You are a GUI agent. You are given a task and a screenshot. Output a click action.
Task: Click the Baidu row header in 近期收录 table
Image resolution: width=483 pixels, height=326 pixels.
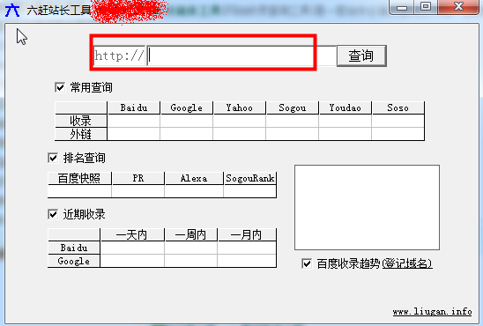click(x=74, y=248)
